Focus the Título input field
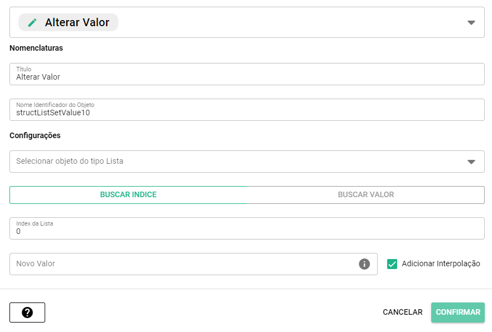This screenshot has height=332, width=492. coord(247,77)
